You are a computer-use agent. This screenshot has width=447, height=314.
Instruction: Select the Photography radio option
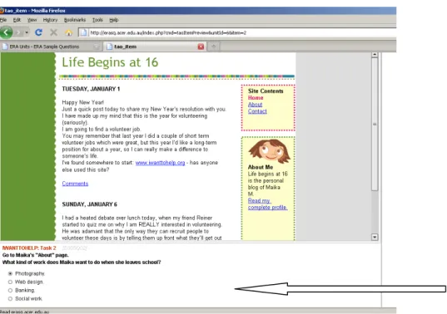(10, 273)
